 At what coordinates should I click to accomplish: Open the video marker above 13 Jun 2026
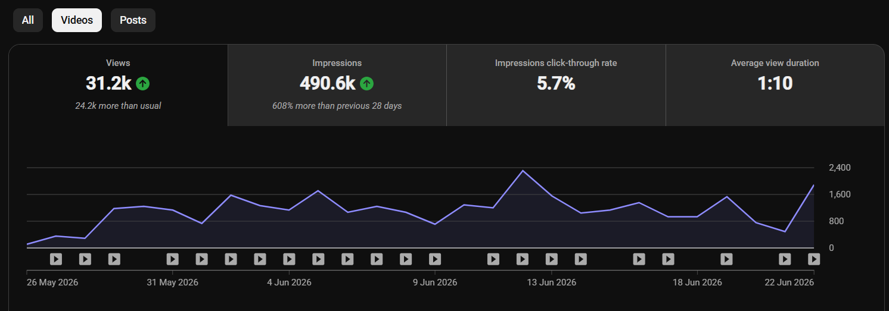(552, 259)
